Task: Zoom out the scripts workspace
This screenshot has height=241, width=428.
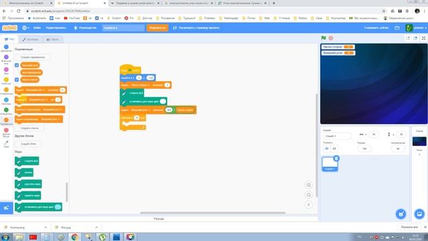Action: point(308,195)
